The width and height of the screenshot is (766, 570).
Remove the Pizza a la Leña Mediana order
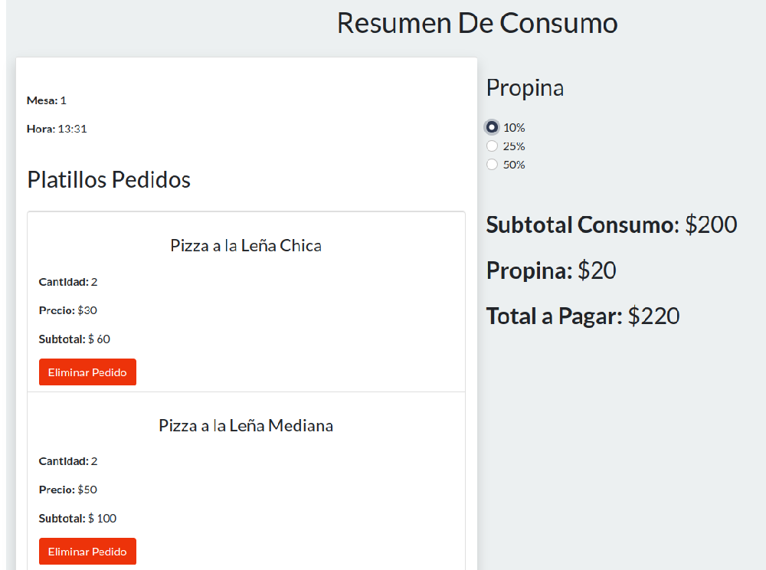[87, 551]
